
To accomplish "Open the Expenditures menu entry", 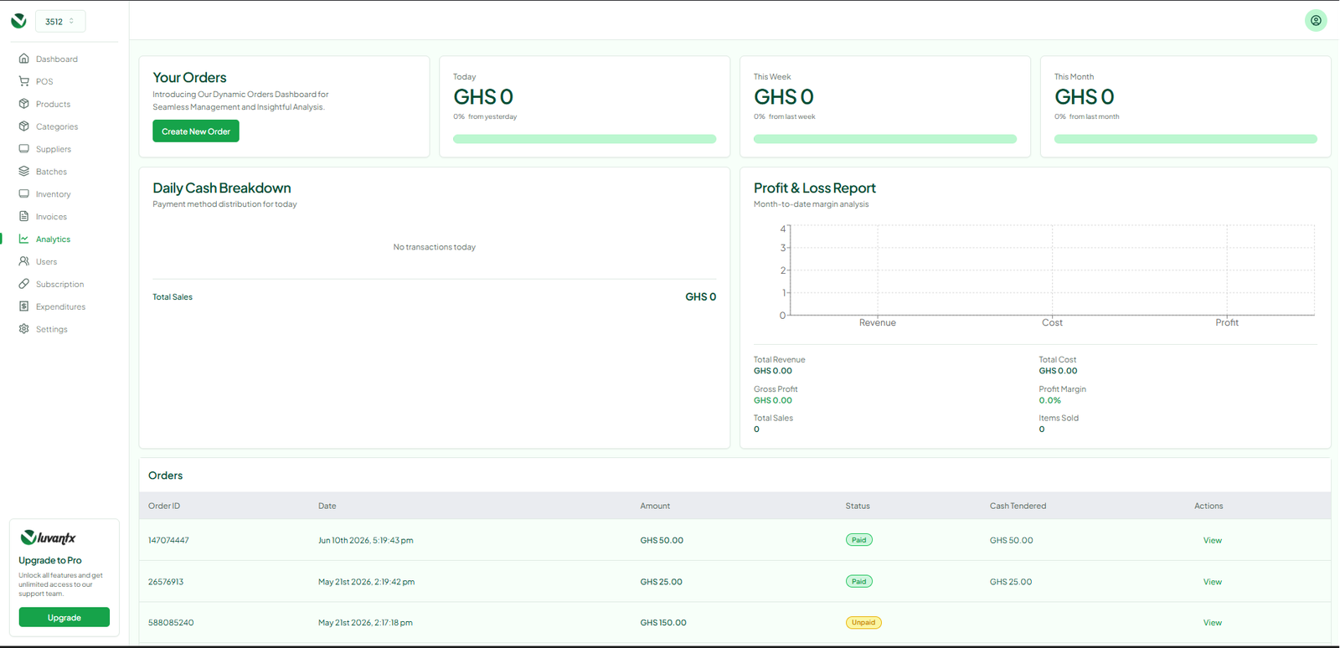I will pyautogui.click(x=60, y=306).
